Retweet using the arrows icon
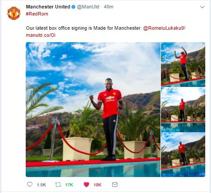Viewport: 211px width, 193px height. click(58, 185)
